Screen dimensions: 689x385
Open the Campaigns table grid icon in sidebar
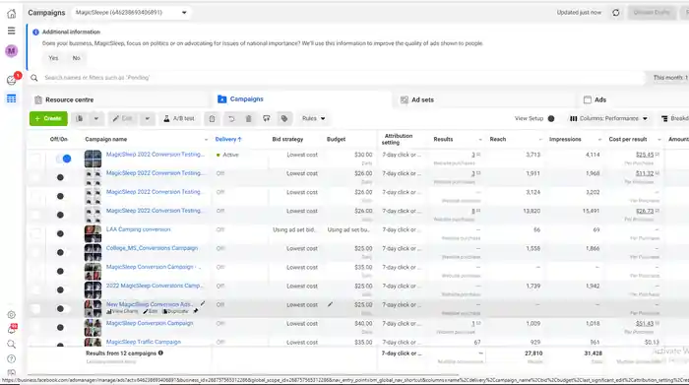(x=12, y=98)
